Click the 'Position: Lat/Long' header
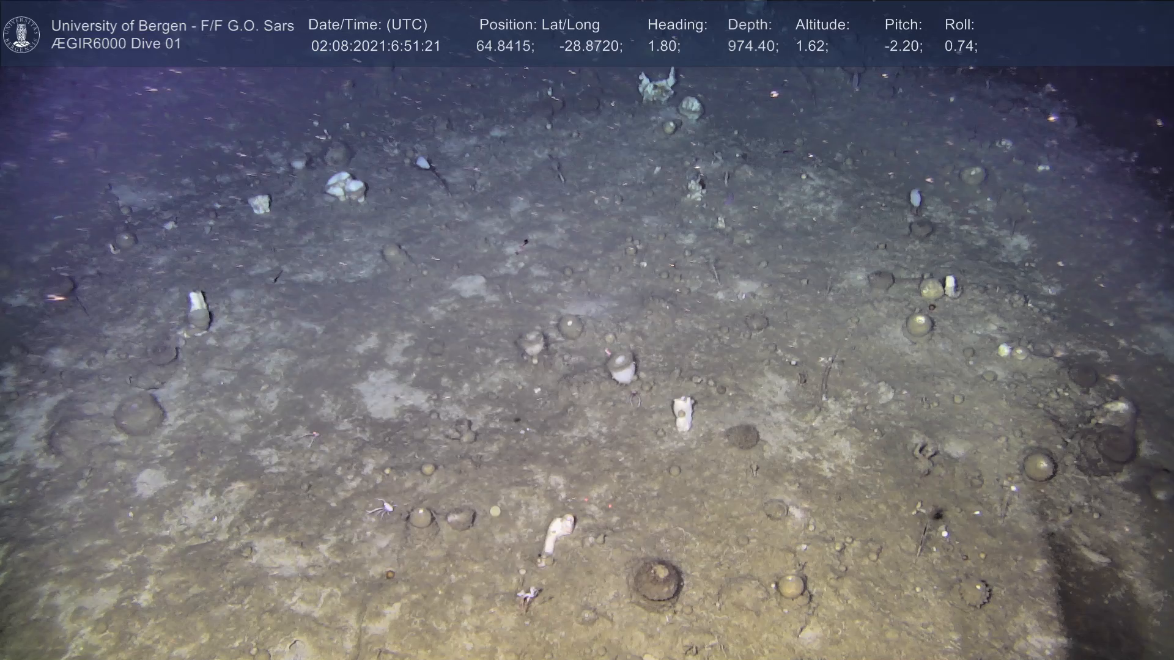Image resolution: width=1174 pixels, height=660 pixels. [x=539, y=25]
